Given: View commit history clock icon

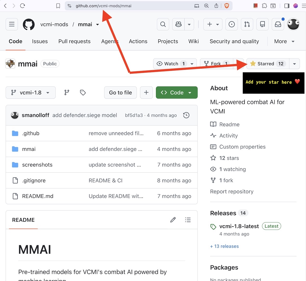Looking at the screenshot, I should click(x=186, y=115).
